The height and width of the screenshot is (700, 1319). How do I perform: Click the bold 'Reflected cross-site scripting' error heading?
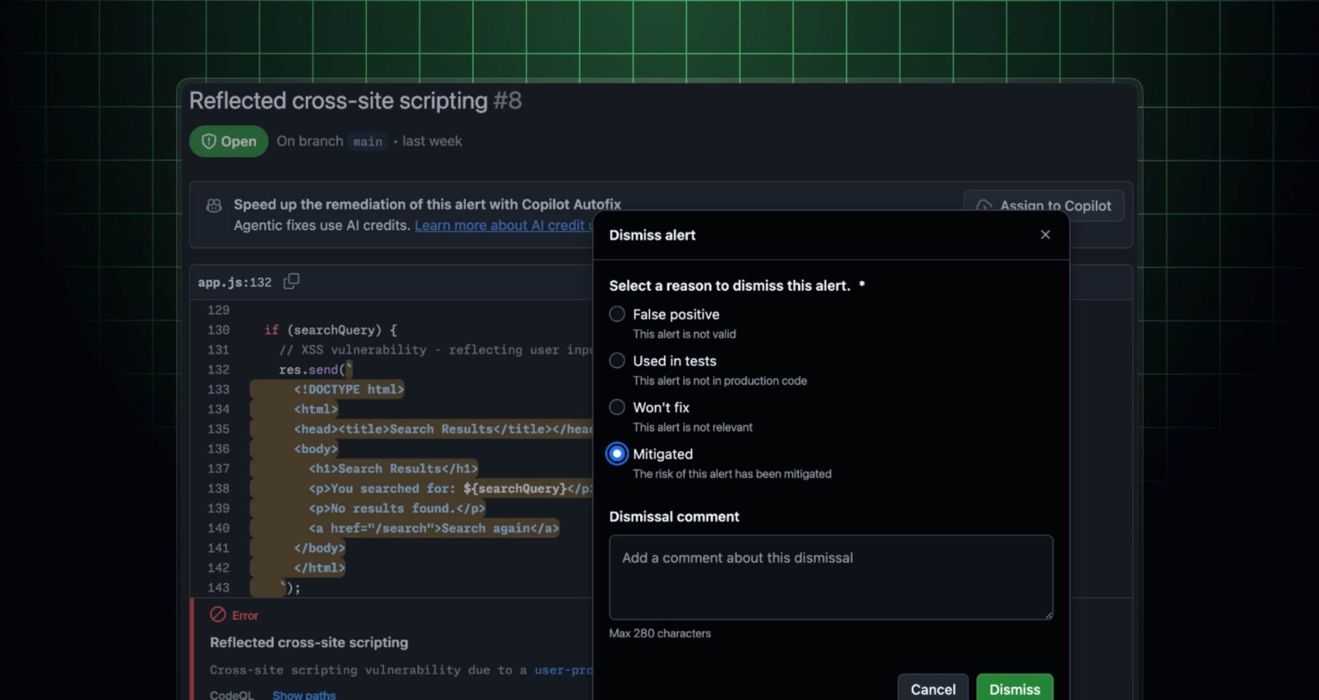(309, 643)
